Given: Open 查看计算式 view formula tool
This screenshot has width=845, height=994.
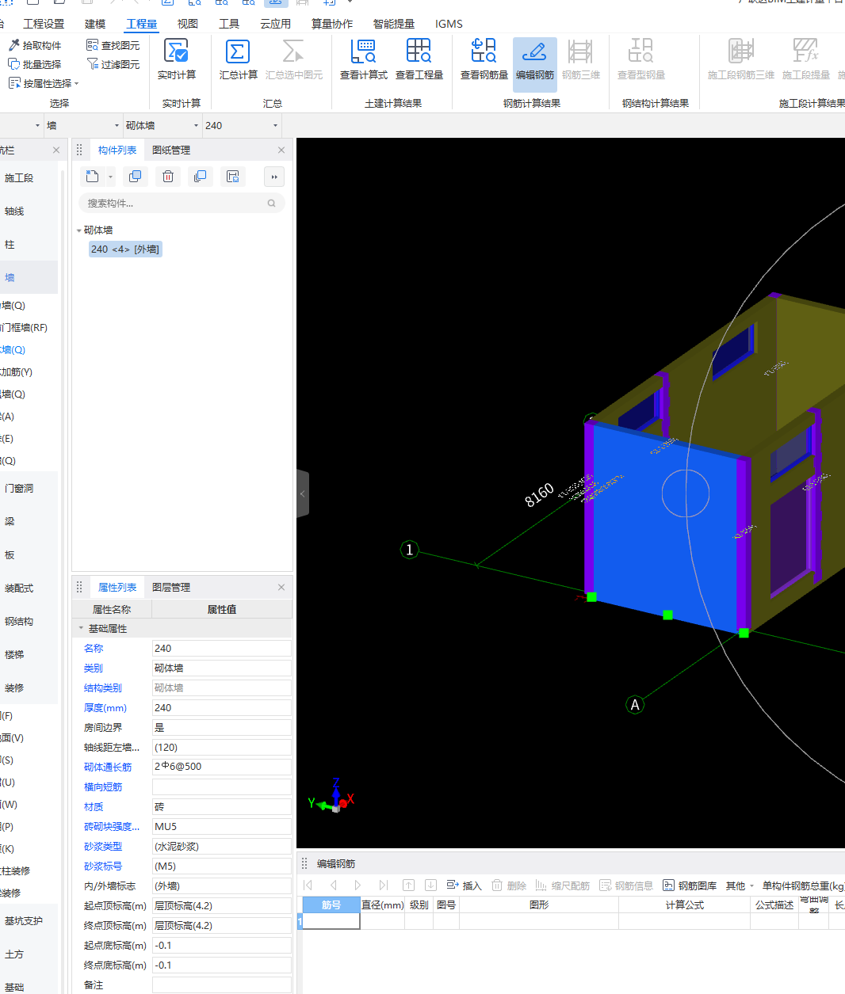Looking at the screenshot, I should 363,59.
